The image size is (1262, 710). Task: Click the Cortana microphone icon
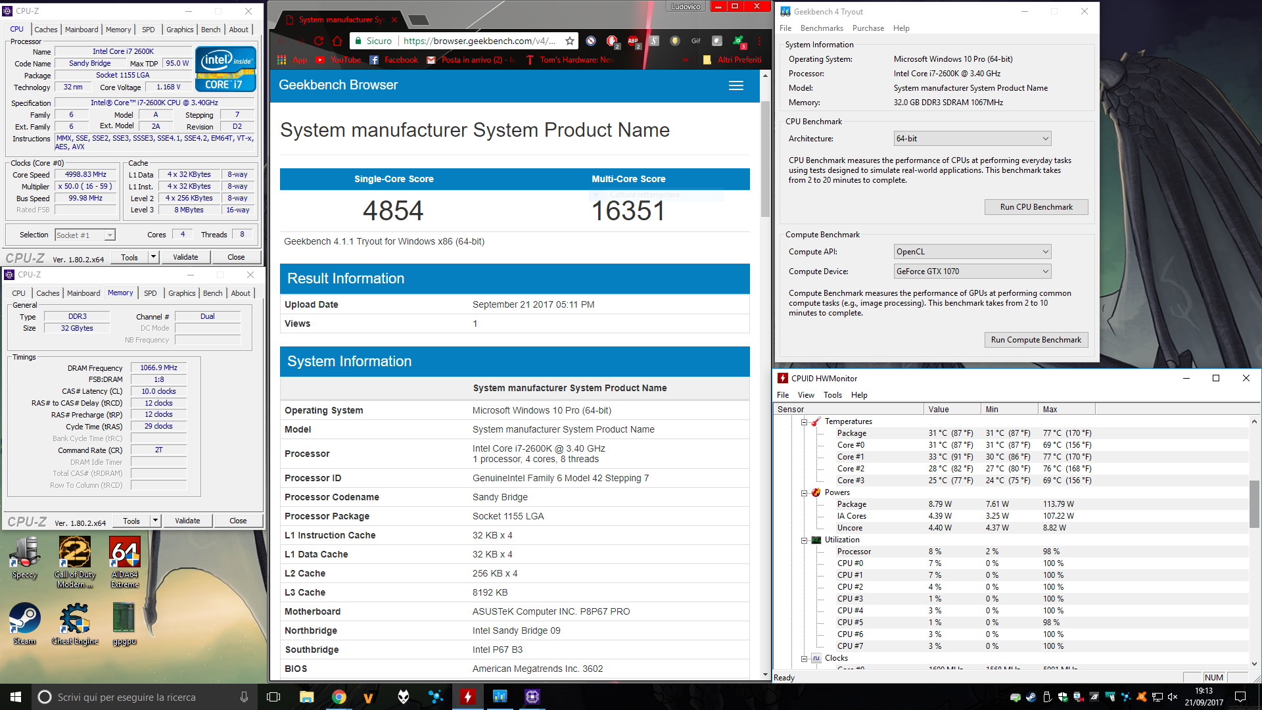point(244,697)
